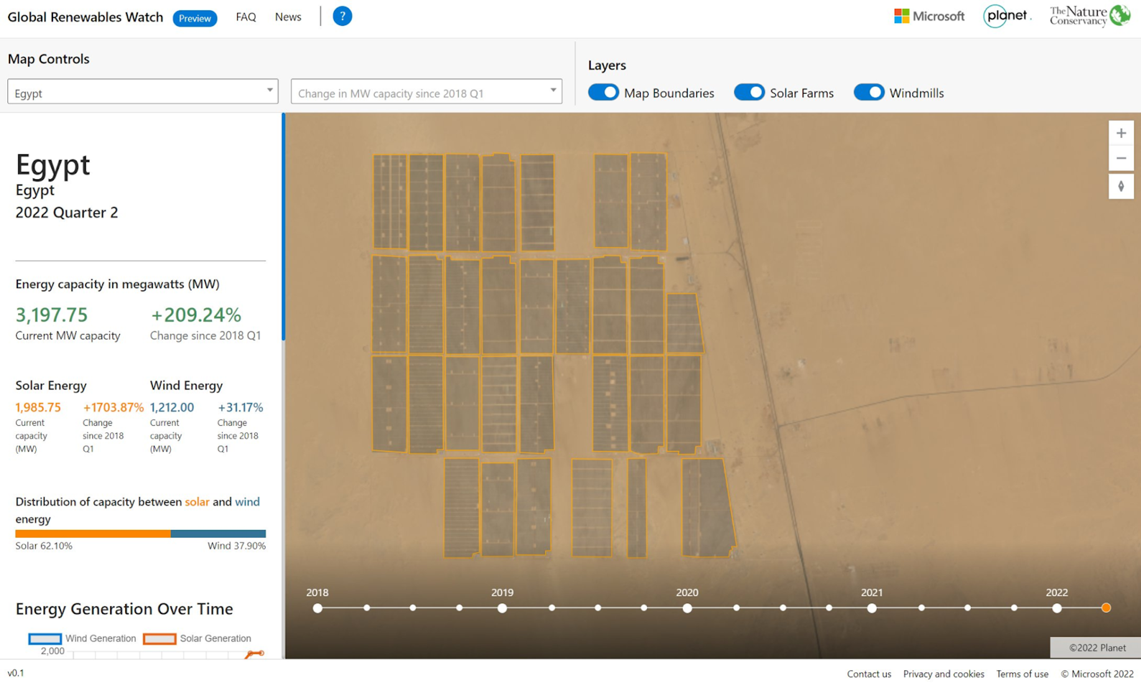Open the Change in MW capacity dropdown
Viewport: 1141px width, 685px height.
(426, 91)
